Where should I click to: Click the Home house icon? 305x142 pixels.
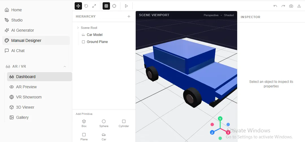7,10
